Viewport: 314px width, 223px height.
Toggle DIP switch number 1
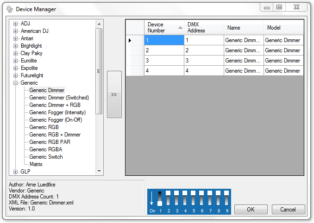(160, 198)
